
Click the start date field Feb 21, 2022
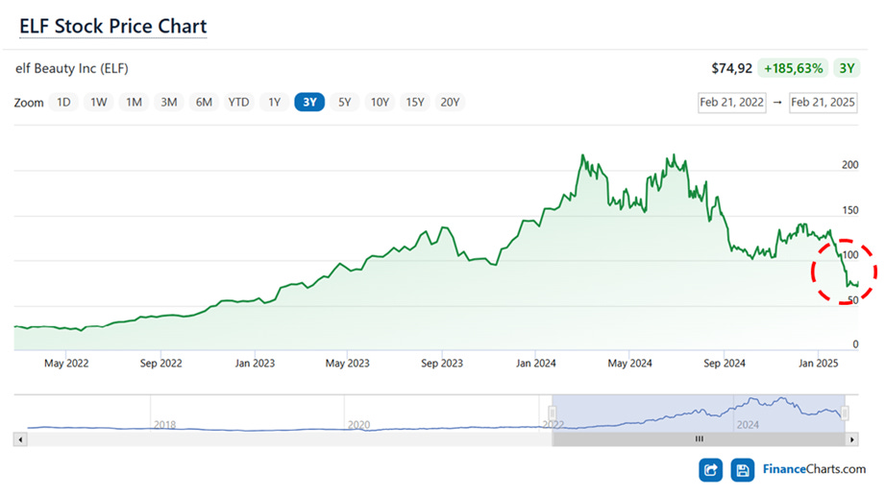pos(732,103)
